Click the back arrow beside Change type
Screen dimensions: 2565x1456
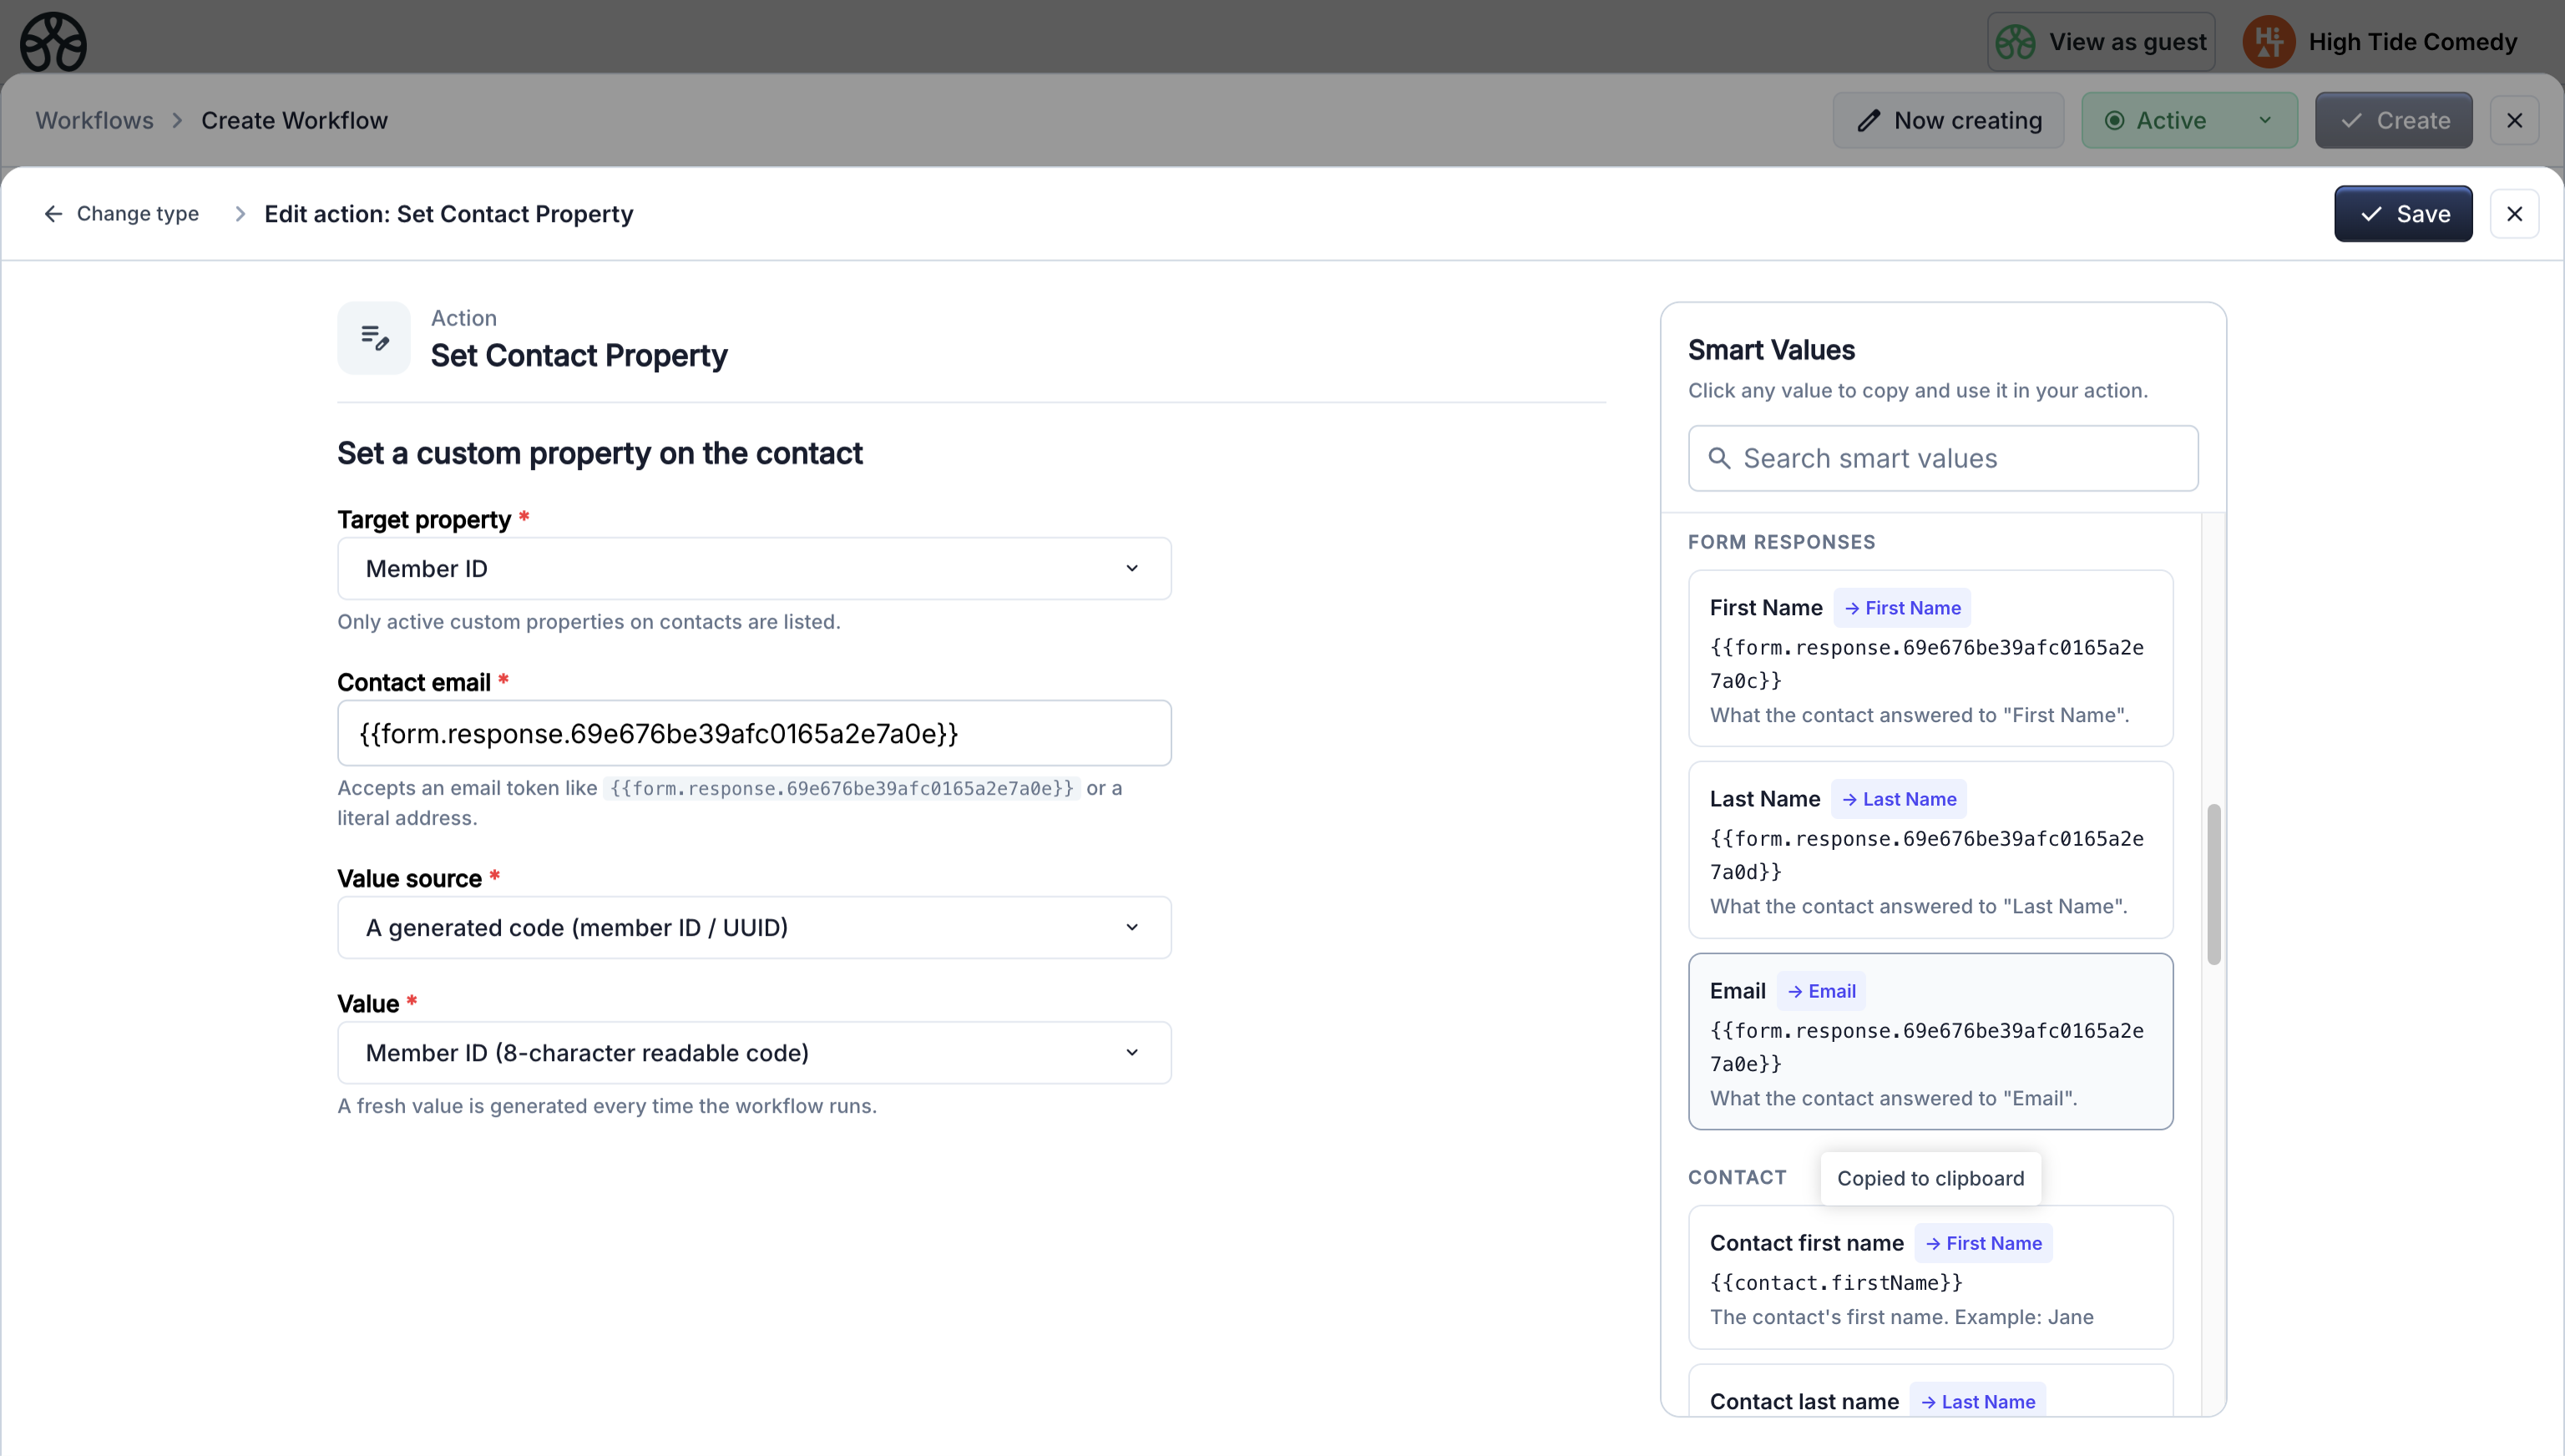coord(54,213)
